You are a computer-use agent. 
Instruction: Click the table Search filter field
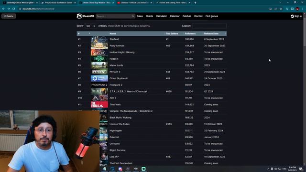coord(209,26)
